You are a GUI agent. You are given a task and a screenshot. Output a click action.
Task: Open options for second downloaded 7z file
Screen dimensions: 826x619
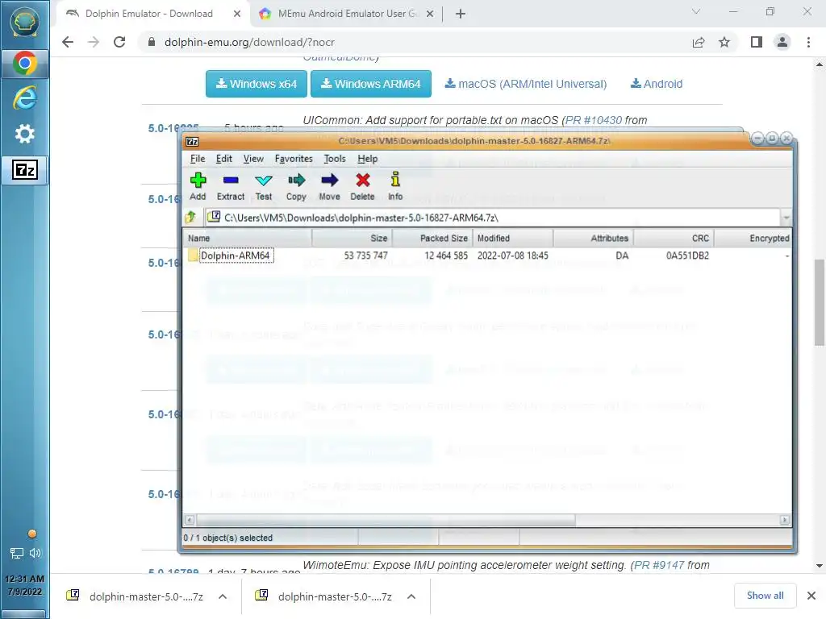pos(411,596)
